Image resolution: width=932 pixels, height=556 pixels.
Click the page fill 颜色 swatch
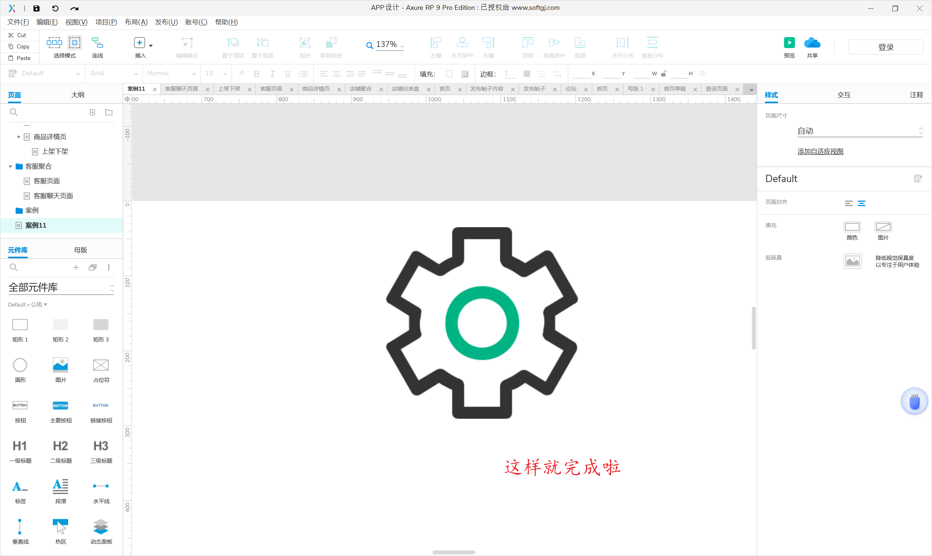852,227
